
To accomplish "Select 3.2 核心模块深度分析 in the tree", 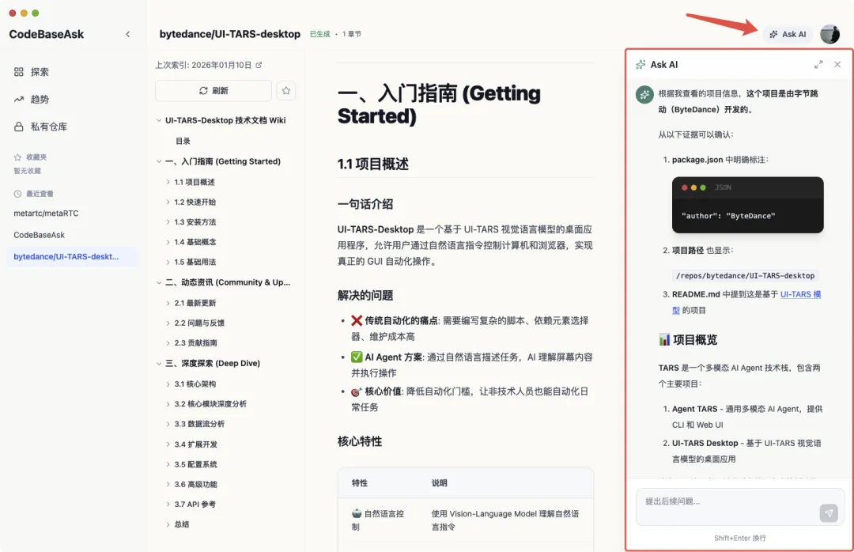I will (x=210, y=404).
